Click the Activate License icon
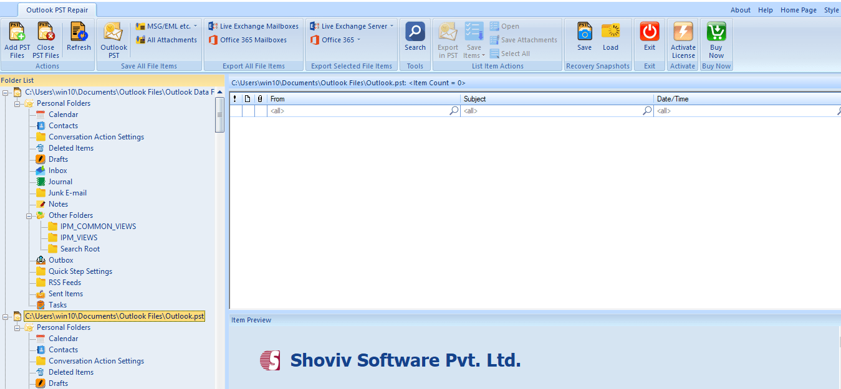This screenshot has width=841, height=389. click(683, 31)
